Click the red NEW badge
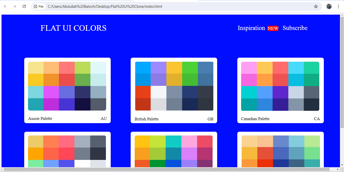The width and height of the screenshot is (344, 172). click(x=273, y=28)
